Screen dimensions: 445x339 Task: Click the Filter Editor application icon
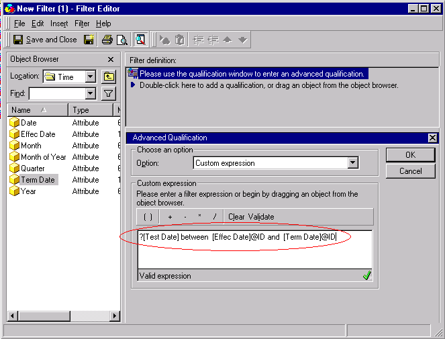tap(9, 9)
